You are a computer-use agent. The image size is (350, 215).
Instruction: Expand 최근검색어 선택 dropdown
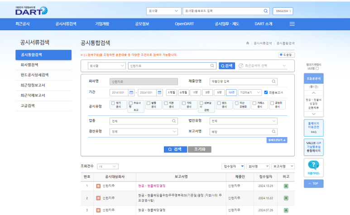(x=263, y=66)
